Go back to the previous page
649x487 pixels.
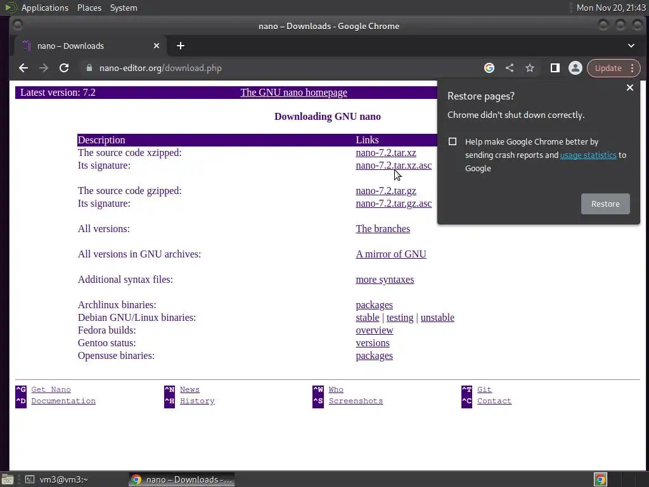23,68
